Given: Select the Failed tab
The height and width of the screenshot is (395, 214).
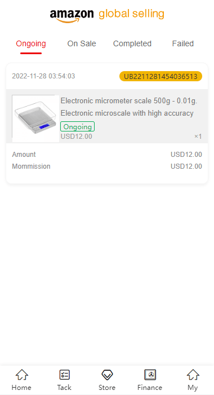Looking at the screenshot, I should (x=183, y=43).
